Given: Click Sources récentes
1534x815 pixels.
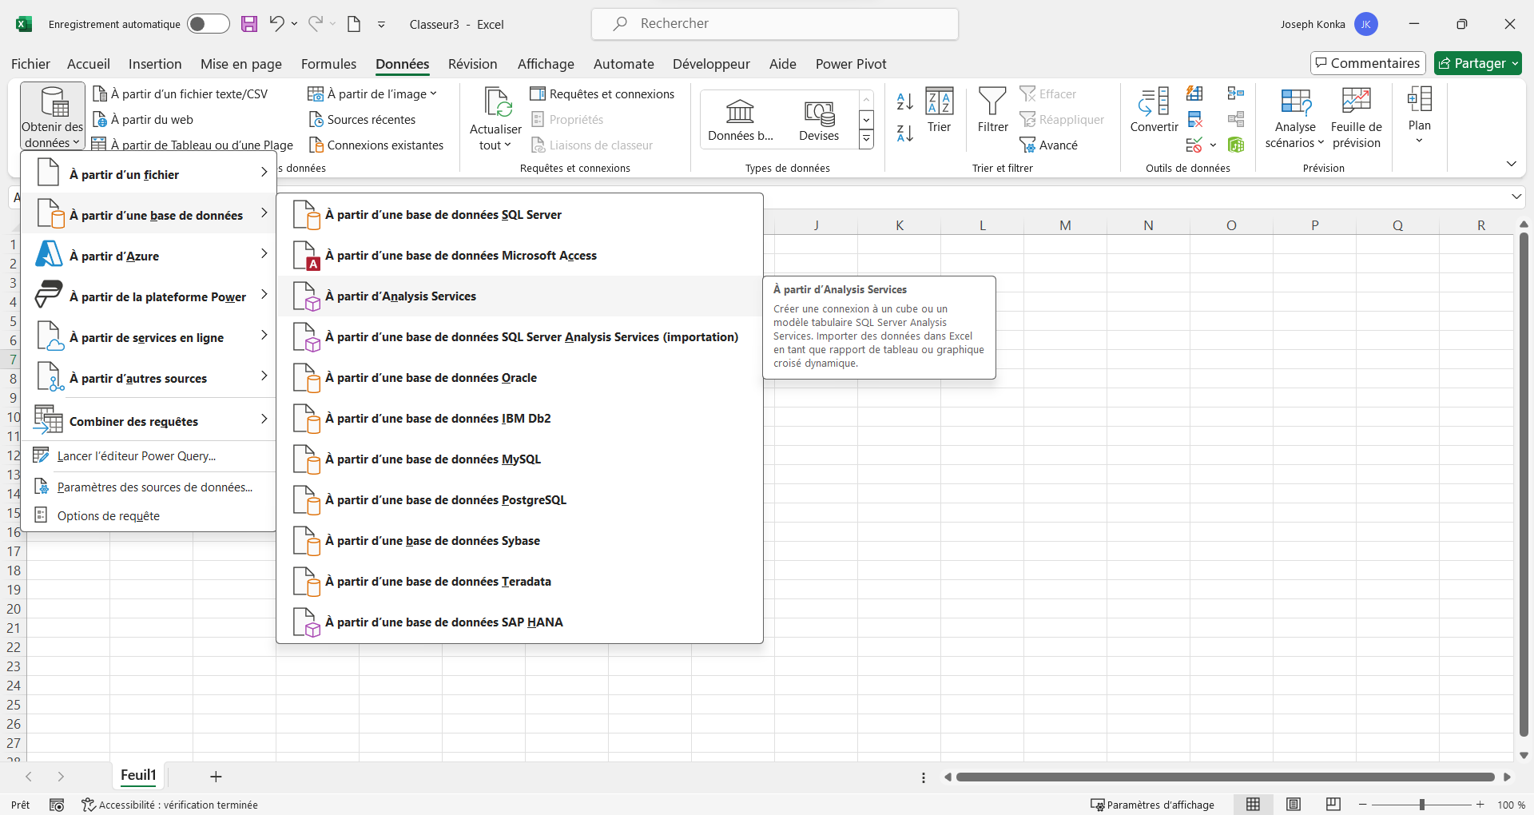Looking at the screenshot, I should tap(362, 120).
